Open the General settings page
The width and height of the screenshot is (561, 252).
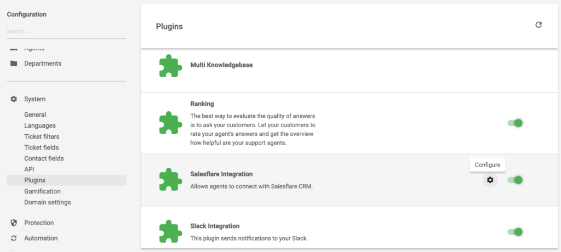[x=35, y=114]
